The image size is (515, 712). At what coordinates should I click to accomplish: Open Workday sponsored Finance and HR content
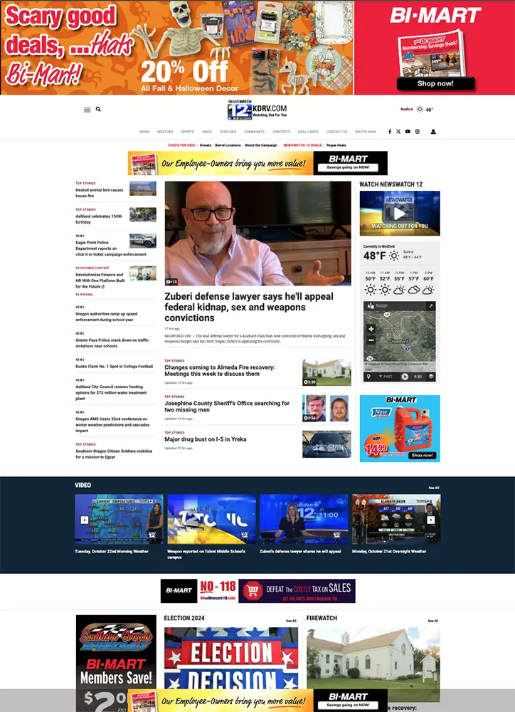(x=100, y=281)
